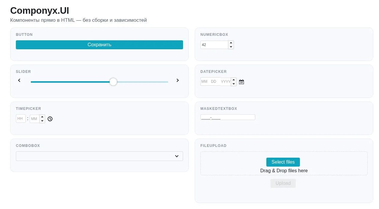Click the COMBOBOX card label

(x=28, y=146)
